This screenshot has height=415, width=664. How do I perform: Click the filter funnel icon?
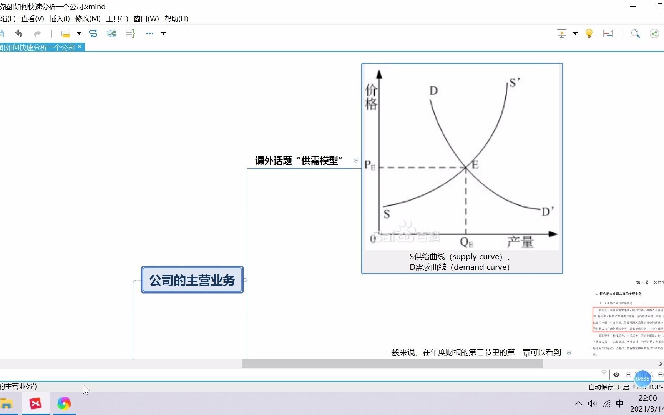pos(604,373)
